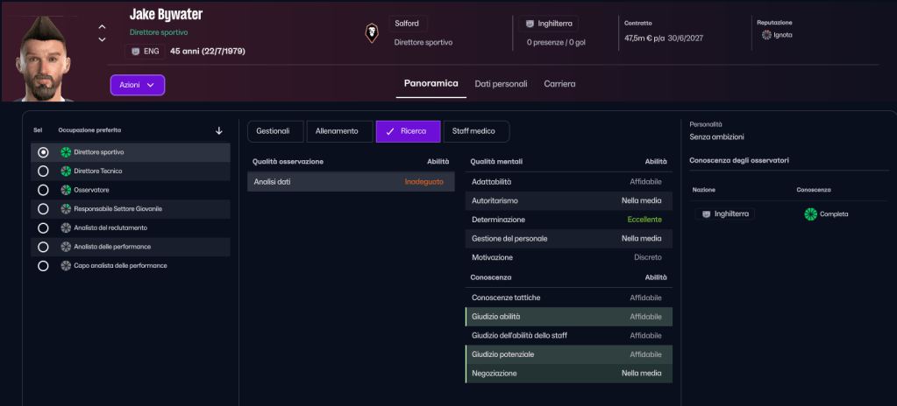Show the Staff medico attributes
This screenshot has width=897, height=406.
click(x=476, y=131)
